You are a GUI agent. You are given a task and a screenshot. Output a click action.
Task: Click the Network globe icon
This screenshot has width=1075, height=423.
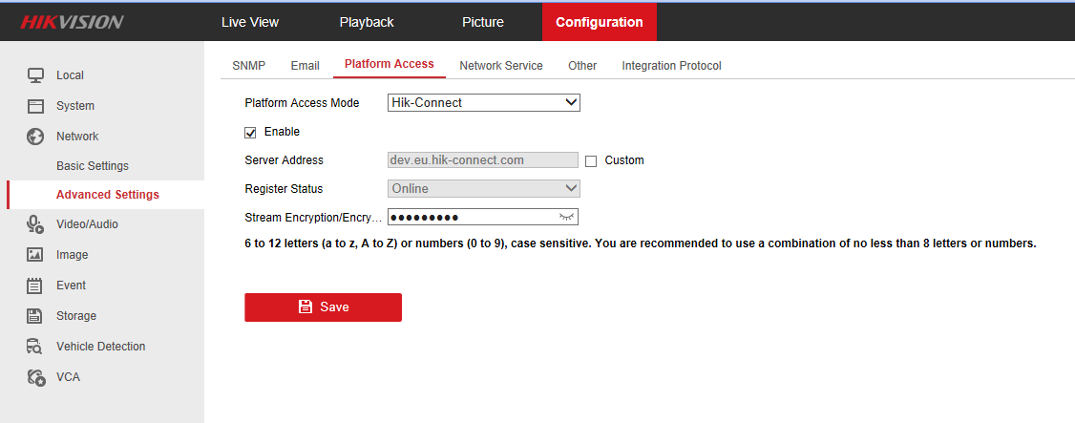coord(35,137)
